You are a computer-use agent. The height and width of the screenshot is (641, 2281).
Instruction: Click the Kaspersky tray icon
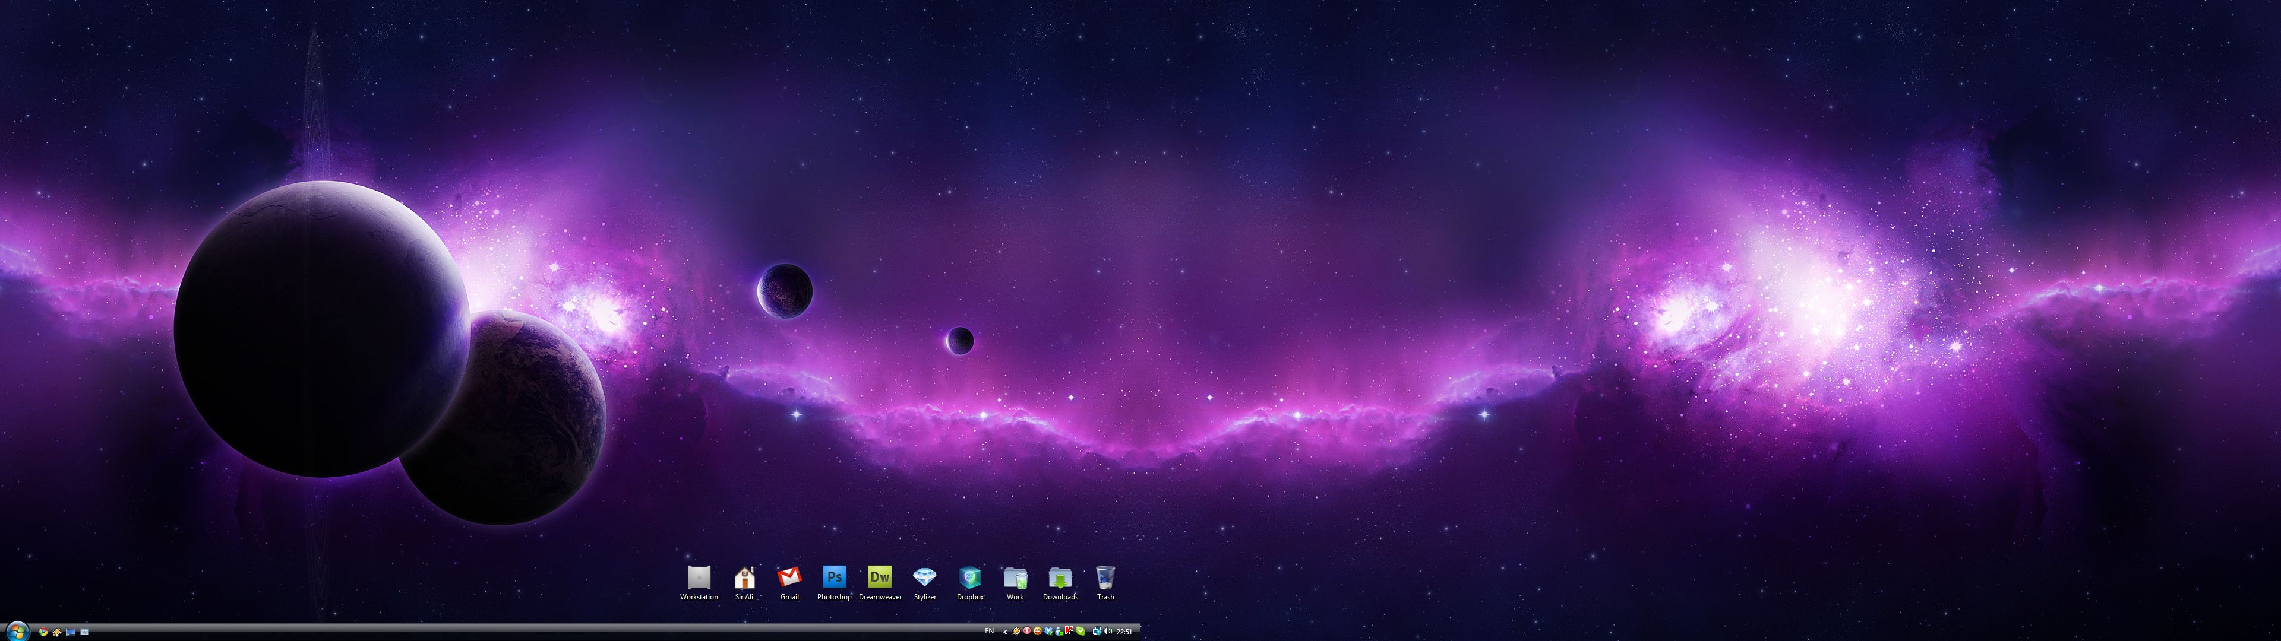click(x=1070, y=632)
